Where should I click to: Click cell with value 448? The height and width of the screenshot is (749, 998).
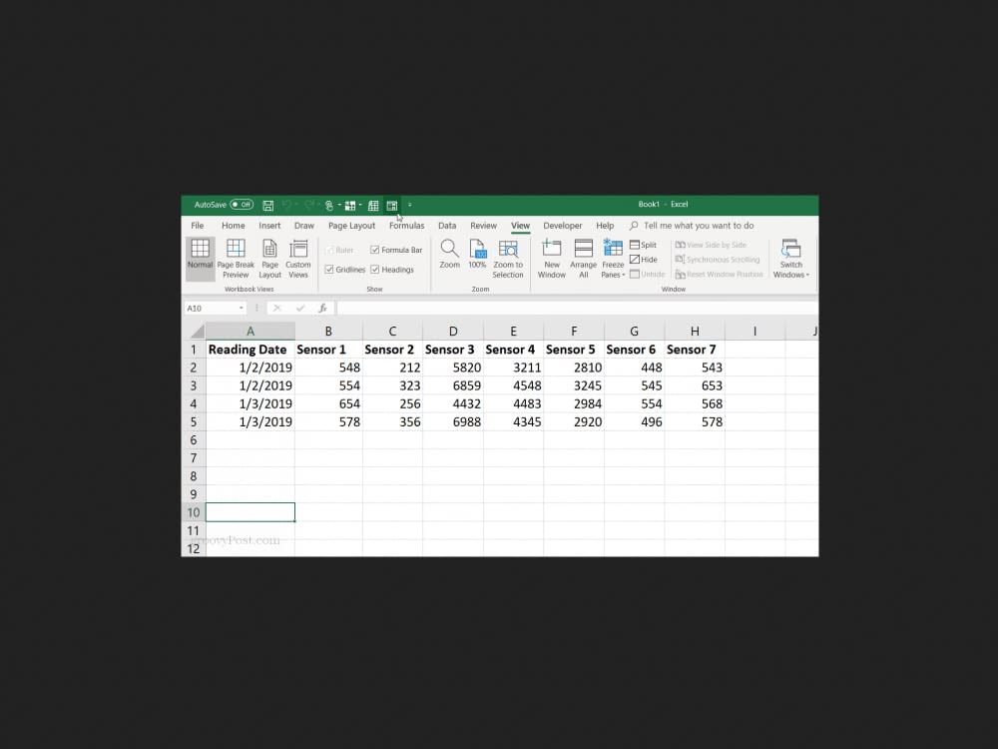coord(634,368)
